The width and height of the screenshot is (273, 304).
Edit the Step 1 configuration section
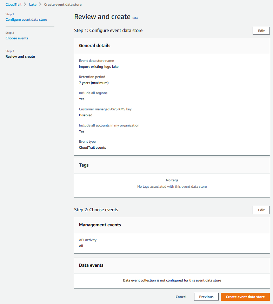pos(261,31)
